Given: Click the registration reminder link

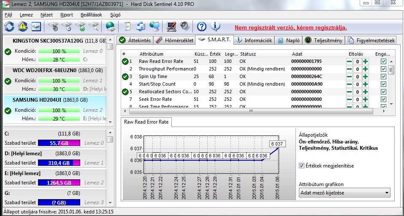Looking at the screenshot, I should (290, 27).
